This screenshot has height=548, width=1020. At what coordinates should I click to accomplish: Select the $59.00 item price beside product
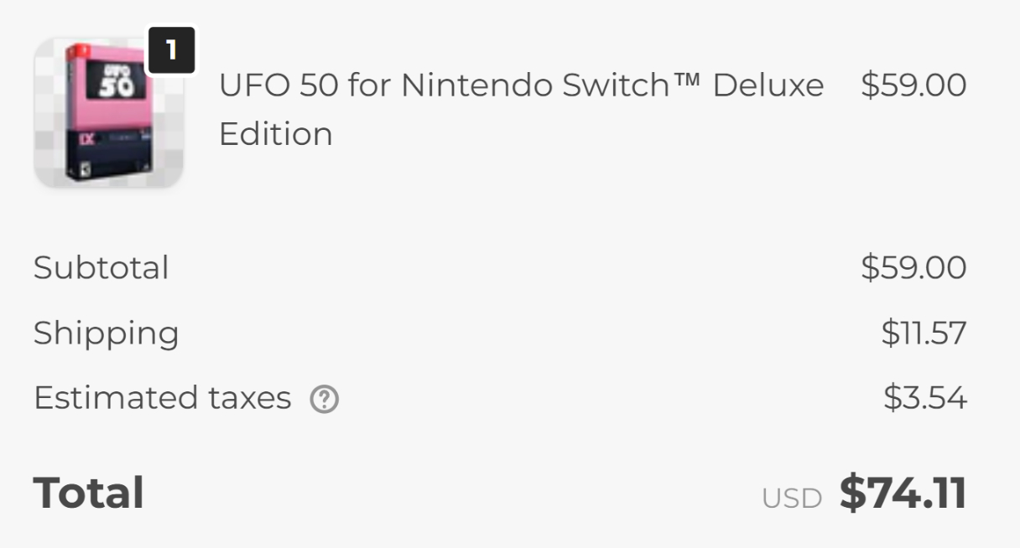tap(913, 85)
